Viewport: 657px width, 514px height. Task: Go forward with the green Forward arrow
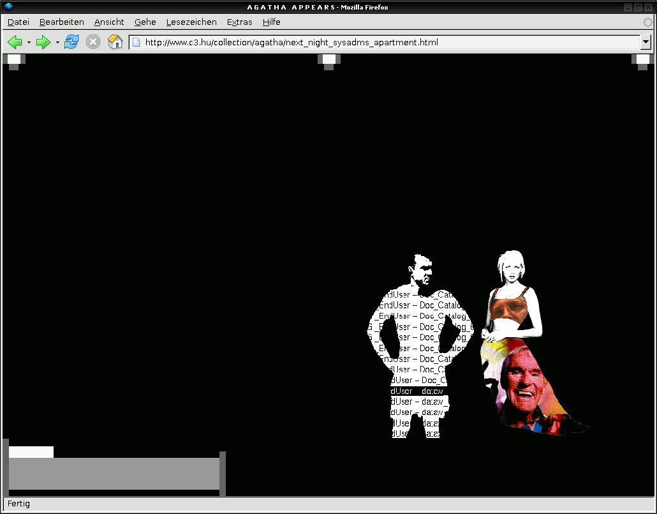click(43, 42)
